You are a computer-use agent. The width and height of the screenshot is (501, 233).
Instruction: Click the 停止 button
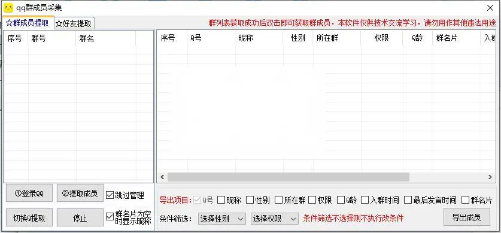pyautogui.click(x=80, y=218)
